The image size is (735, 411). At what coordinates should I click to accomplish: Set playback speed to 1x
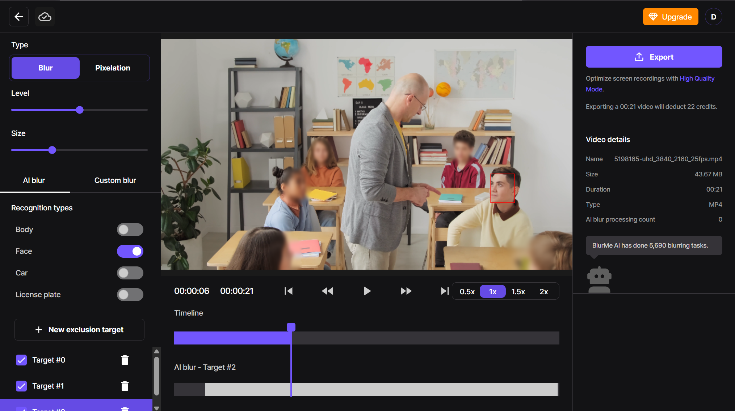tap(493, 292)
